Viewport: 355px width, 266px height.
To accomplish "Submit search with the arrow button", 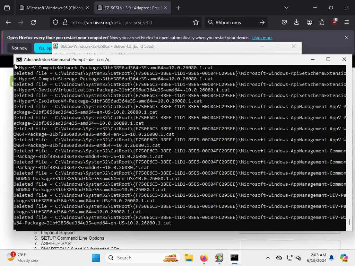I will click(262, 23).
